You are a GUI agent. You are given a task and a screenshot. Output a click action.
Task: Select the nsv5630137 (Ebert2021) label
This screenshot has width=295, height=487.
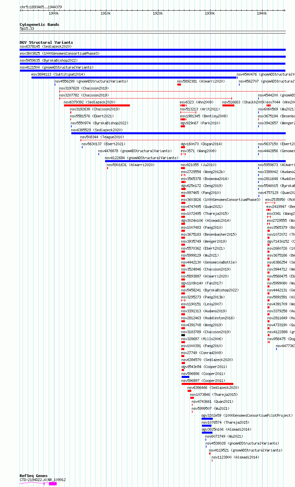[103, 144]
